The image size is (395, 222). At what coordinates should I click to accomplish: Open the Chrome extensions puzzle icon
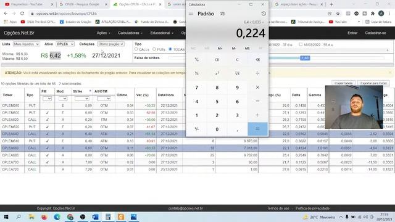coord(373,14)
